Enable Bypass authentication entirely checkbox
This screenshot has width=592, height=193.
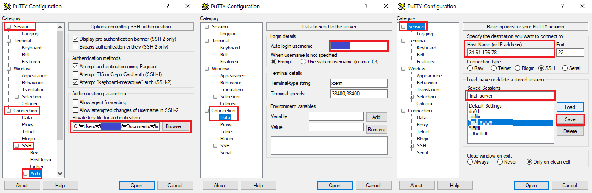tap(75, 47)
